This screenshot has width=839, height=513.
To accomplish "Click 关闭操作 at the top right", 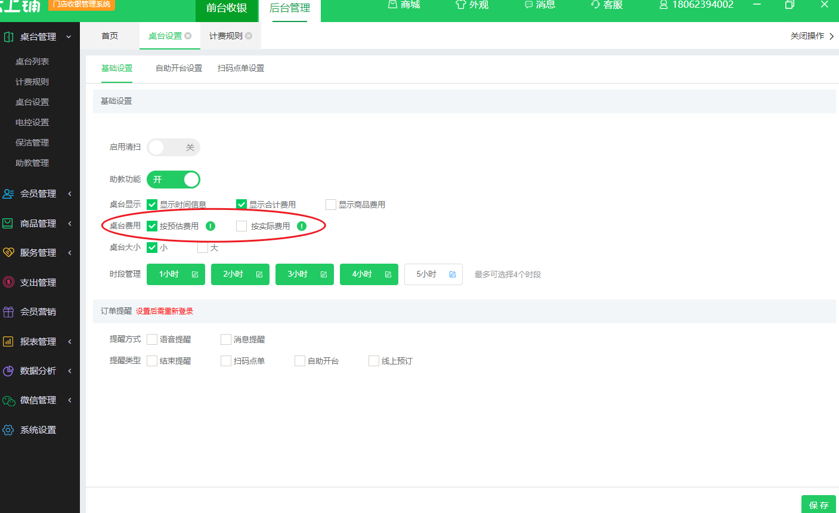I will [x=809, y=36].
